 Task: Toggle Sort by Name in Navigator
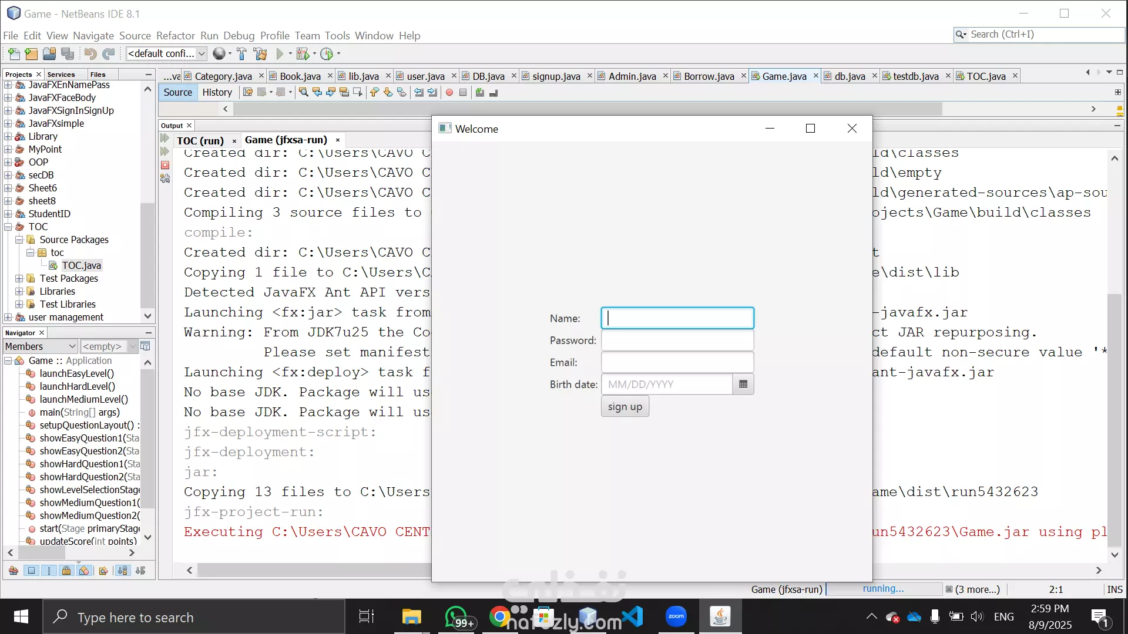point(123,571)
